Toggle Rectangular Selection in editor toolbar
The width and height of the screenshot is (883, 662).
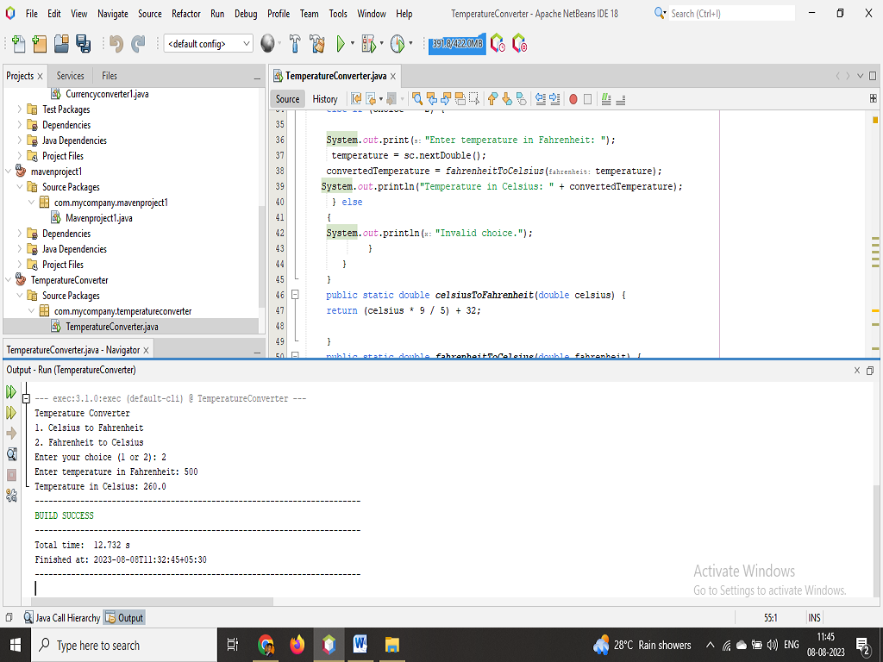point(474,99)
